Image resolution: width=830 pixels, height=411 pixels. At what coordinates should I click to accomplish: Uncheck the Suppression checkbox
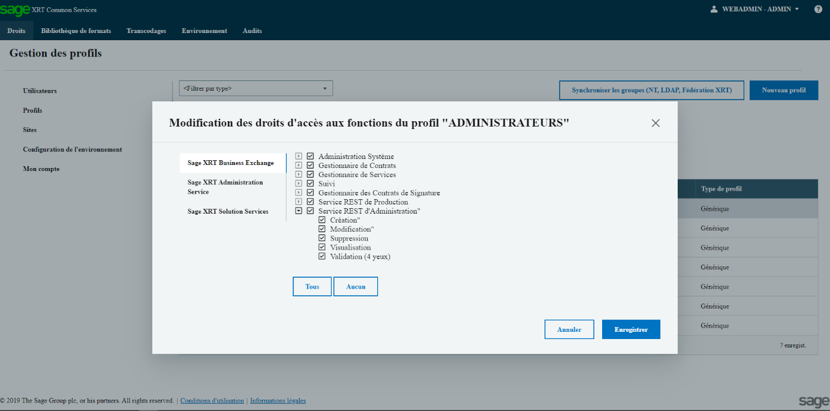point(322,238)
